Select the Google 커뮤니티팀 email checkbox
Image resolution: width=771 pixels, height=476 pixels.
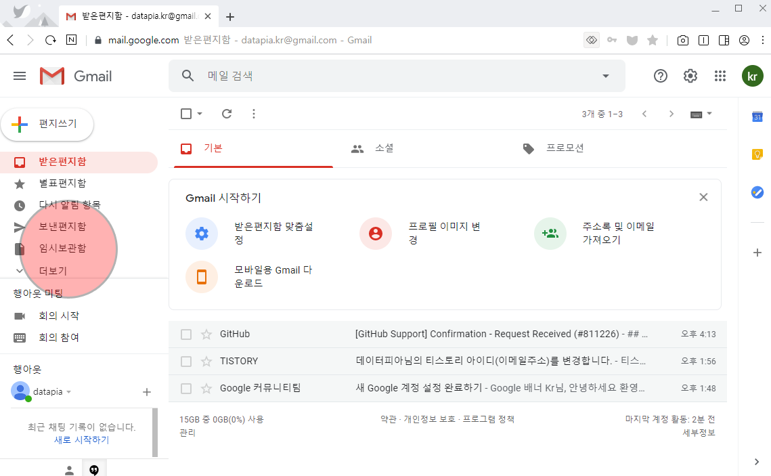tap(186, 389)
